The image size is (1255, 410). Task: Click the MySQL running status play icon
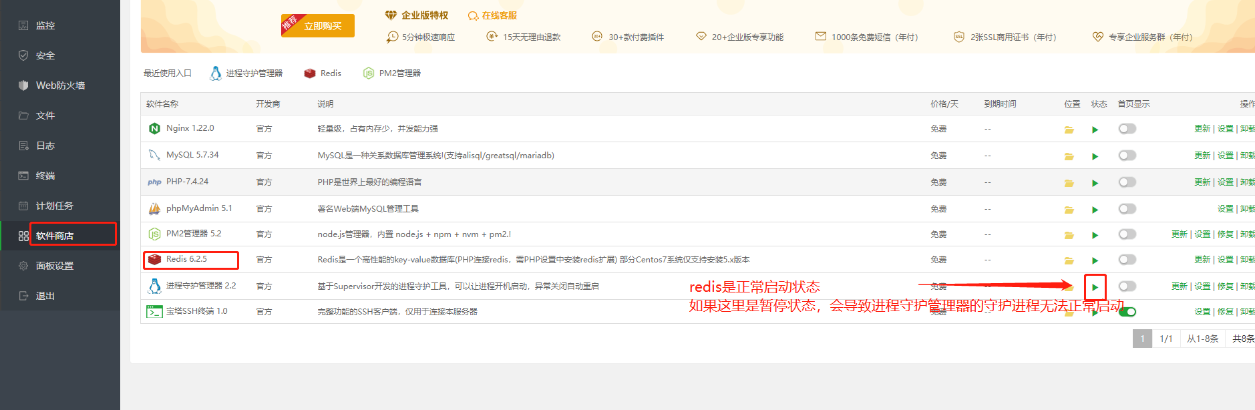1095,156
